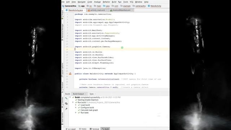The width and height of the screenshot is (231, 130).
Task: Expand the Configure build node
Action: pos(76,108)
